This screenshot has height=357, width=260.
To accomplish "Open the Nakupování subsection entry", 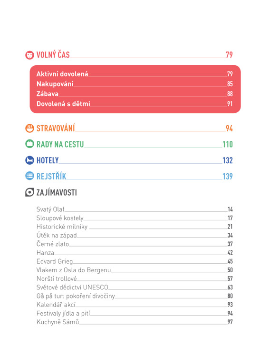I will pyautogui.click(x=55, y=84).
